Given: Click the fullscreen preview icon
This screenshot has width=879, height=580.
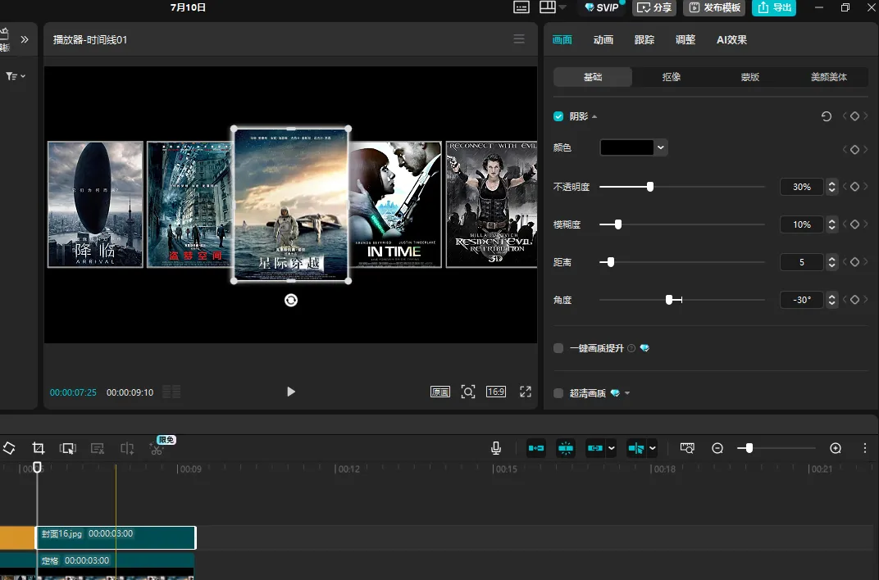Looking at the screenshot, I should coord(526,392).
